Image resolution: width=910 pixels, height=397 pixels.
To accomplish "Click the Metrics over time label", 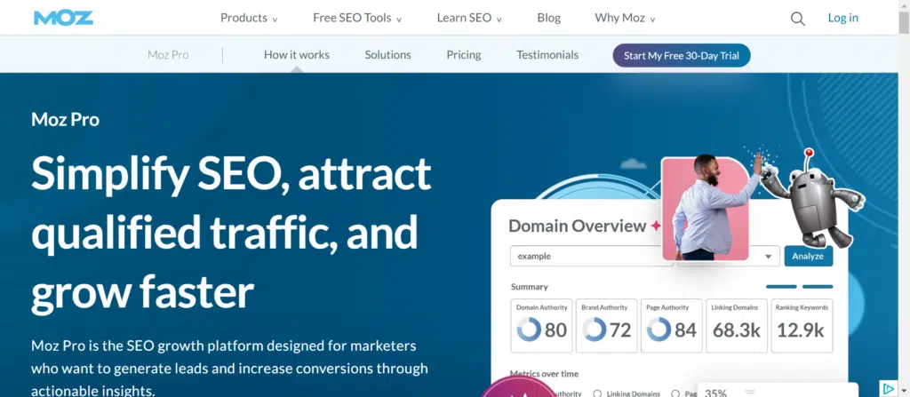I will pos(544,374).
